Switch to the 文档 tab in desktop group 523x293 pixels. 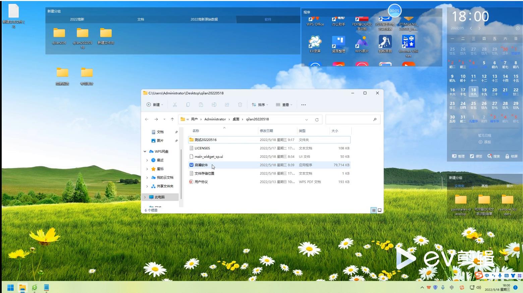(x=140, y=19)
